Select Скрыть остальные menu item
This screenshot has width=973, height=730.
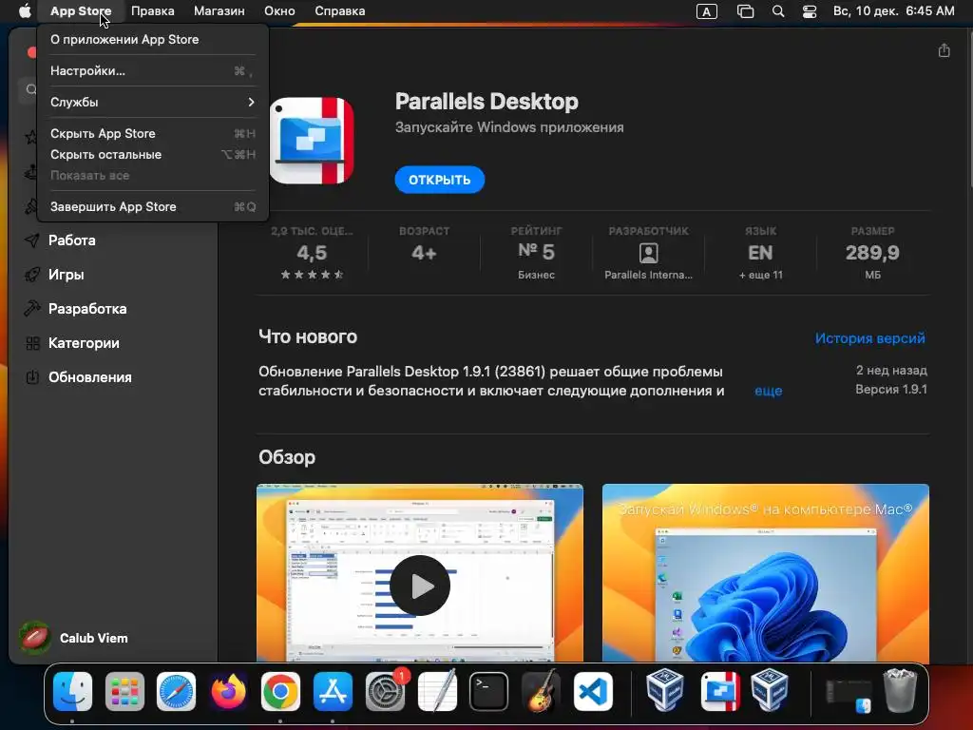153,155
